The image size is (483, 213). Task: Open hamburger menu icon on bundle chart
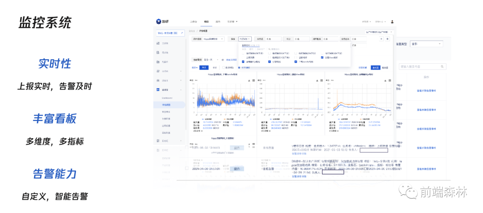tap(253, 80)
